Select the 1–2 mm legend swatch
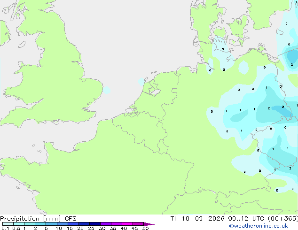This screenshot has height=230, width=298. click(x=30, y=224)
